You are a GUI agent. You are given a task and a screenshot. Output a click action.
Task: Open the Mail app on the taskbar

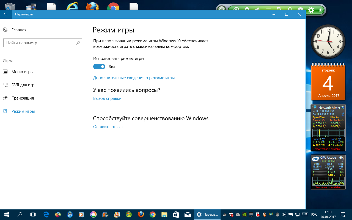tap(188, 214)
